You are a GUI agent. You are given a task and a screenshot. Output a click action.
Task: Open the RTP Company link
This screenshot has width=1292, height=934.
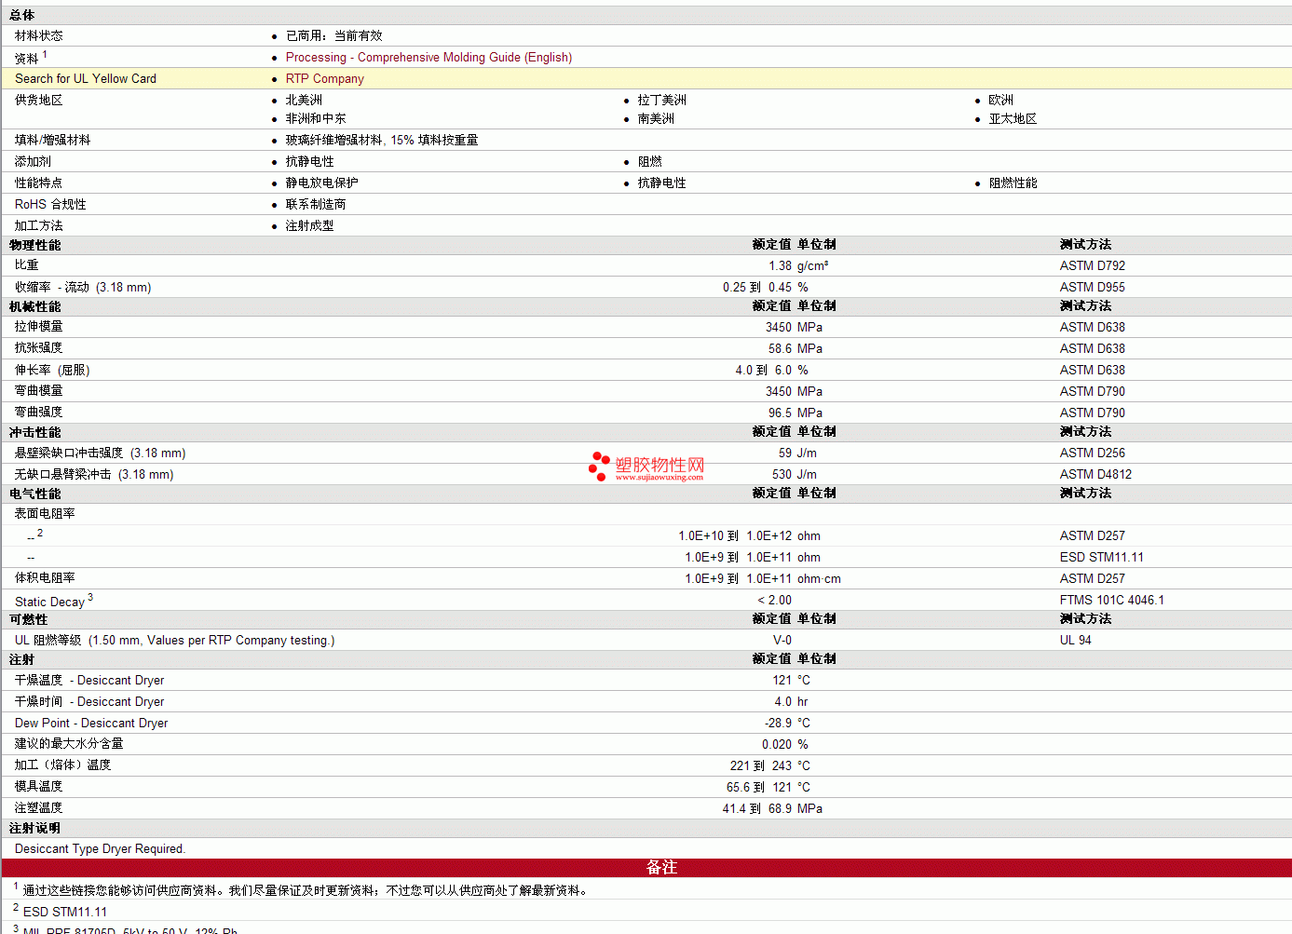coord(324,79)
